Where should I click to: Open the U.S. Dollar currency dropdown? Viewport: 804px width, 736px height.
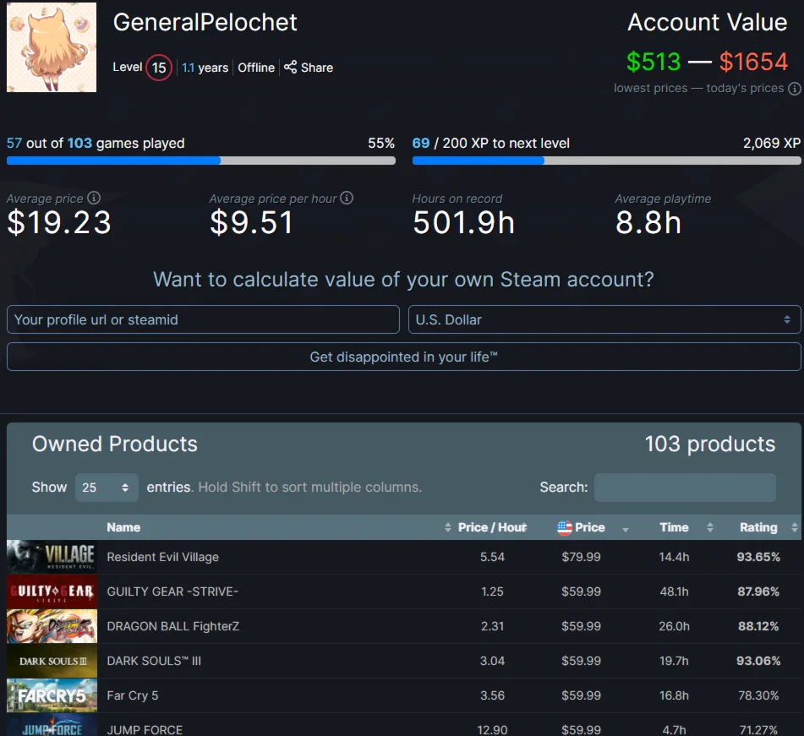(x=604, y=319)
